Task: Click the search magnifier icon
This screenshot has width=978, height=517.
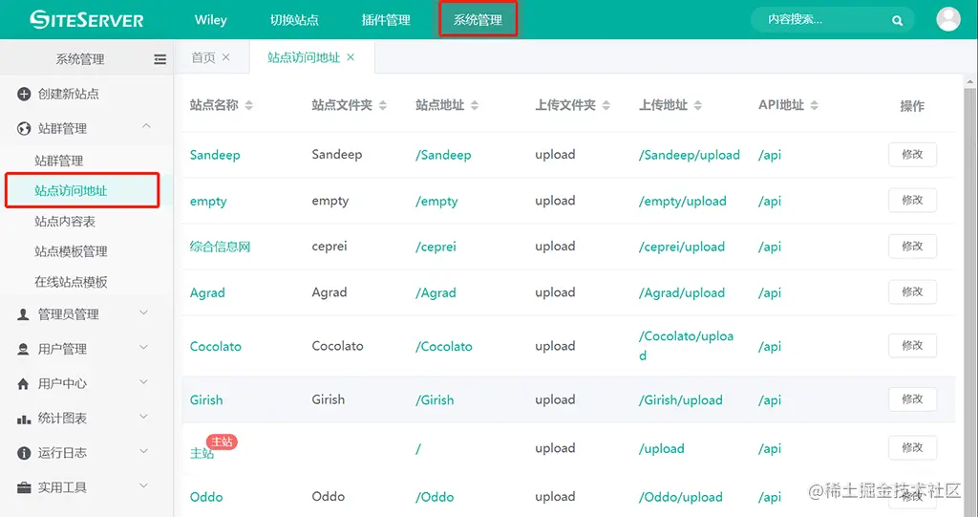Action: pyautogui.click(x=897, y=20)
